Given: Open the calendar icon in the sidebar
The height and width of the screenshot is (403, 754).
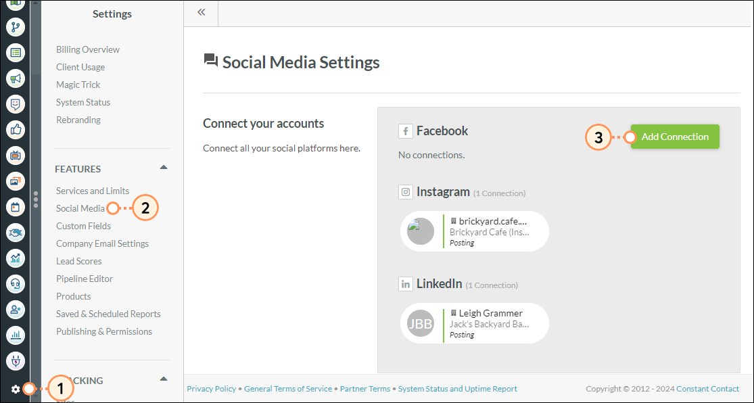Looking at the screenshot, I should 16,208.
